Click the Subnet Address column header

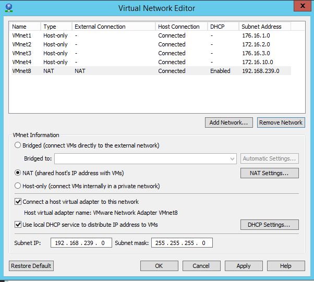pyautogui.click(x=265, y=27)
